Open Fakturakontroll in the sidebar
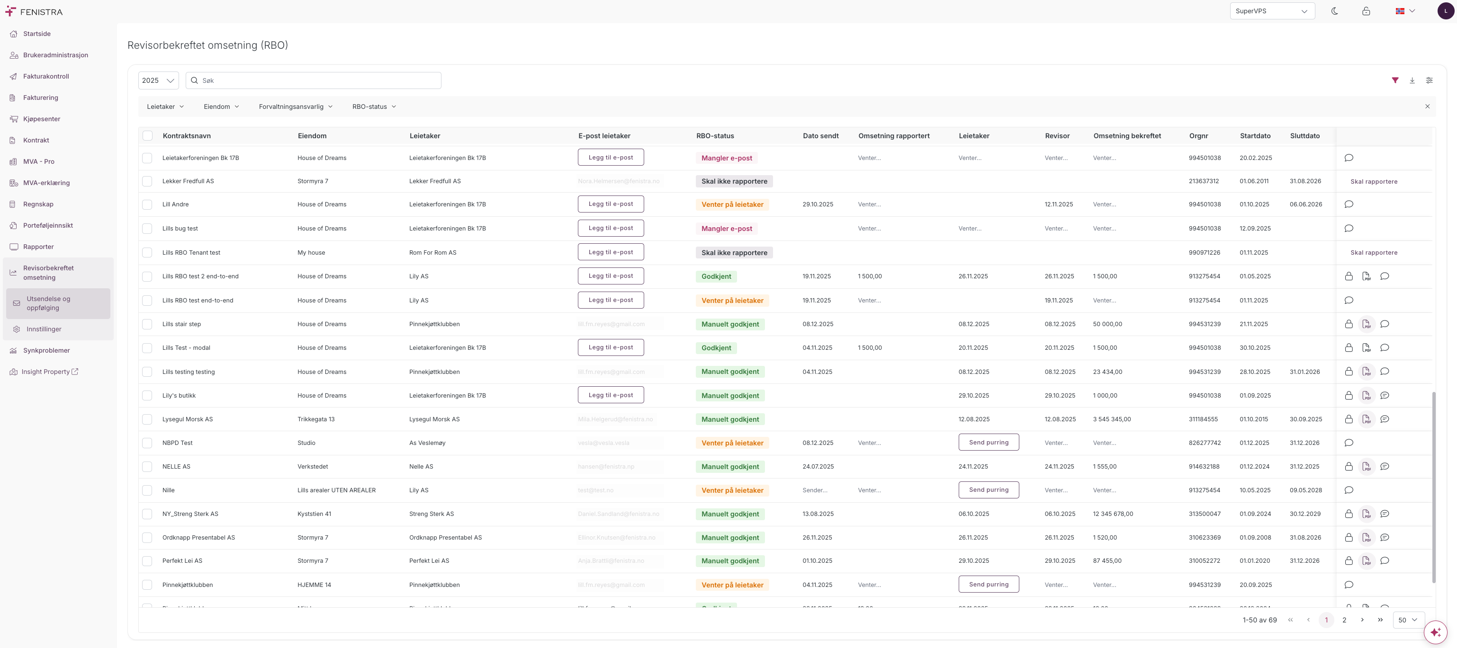 pos(46,76)
